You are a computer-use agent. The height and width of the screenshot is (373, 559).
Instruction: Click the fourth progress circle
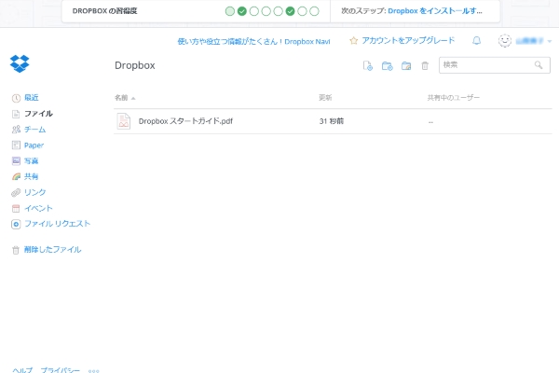click(266, 11)
